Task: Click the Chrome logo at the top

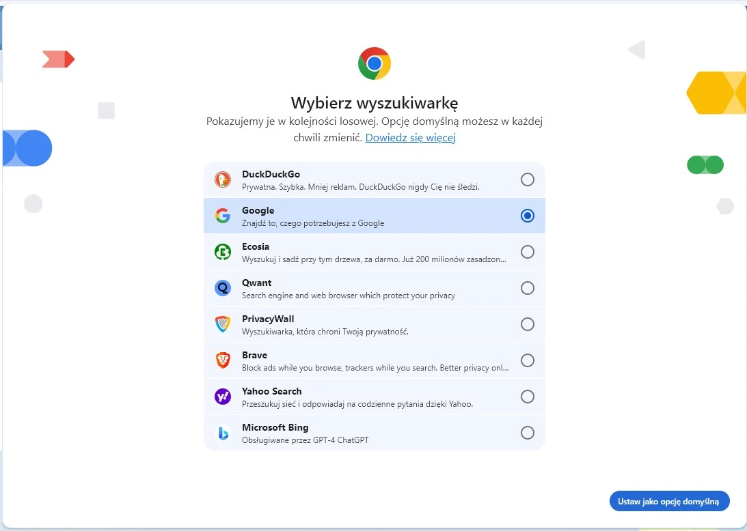Action: click(374, 63)
